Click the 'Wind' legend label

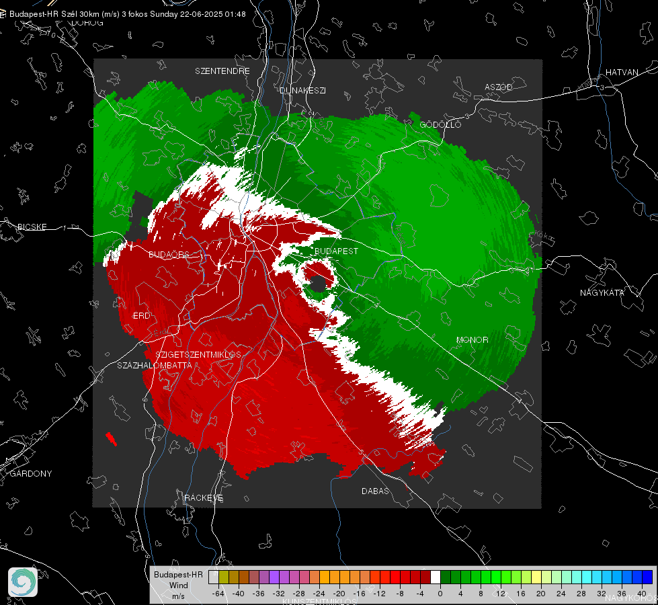click(178, 586)
